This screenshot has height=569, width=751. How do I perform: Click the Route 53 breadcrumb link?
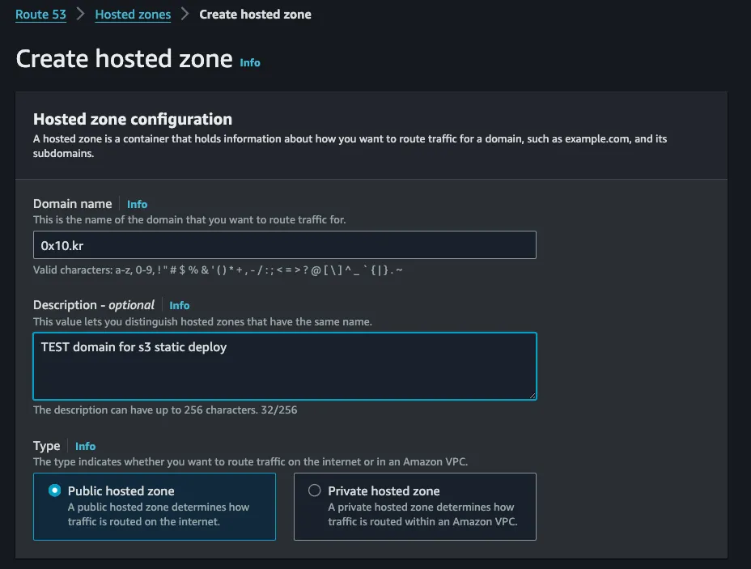coord(40,15)
